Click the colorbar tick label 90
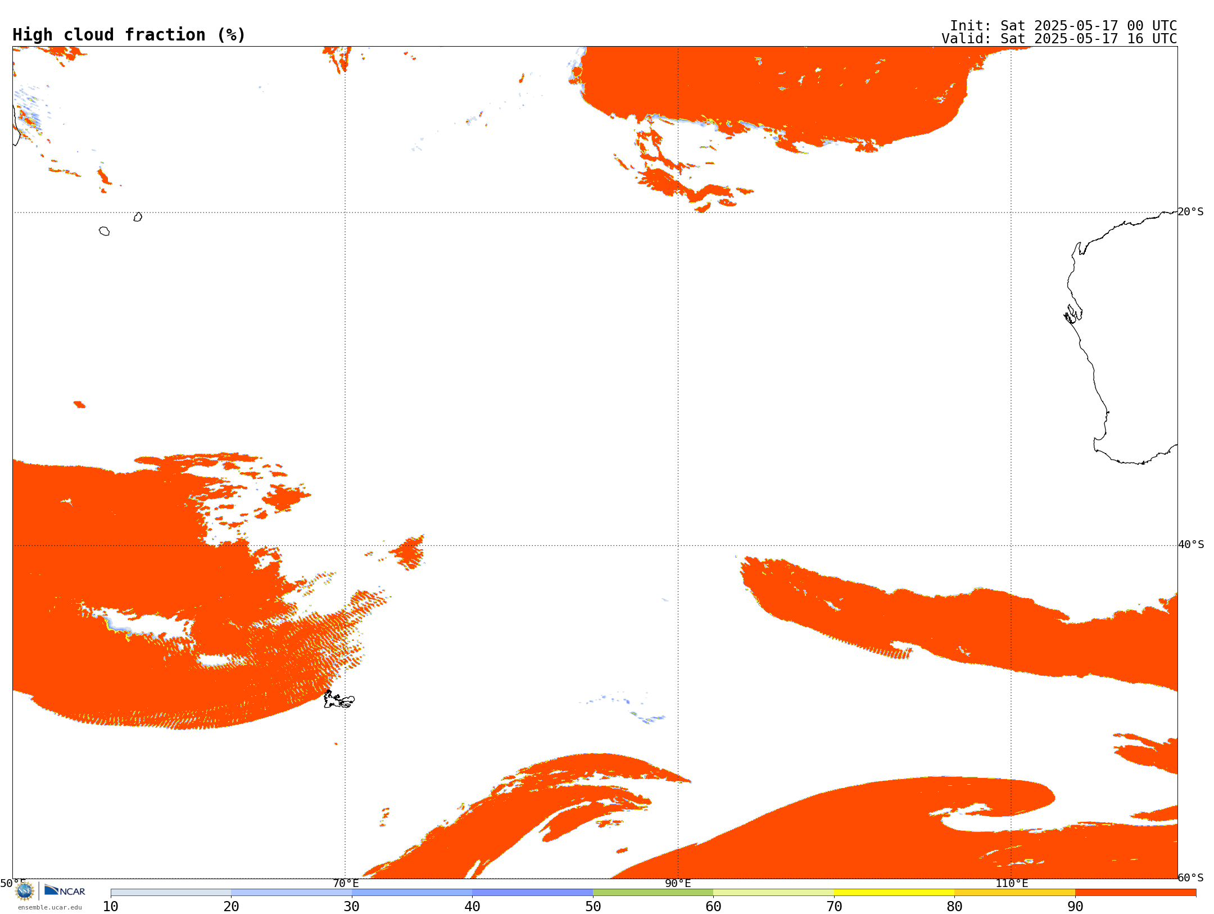 (1075, 907)
